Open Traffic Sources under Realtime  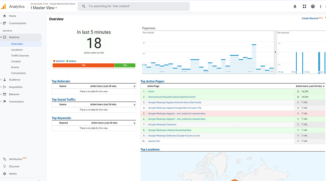[20, 55]
